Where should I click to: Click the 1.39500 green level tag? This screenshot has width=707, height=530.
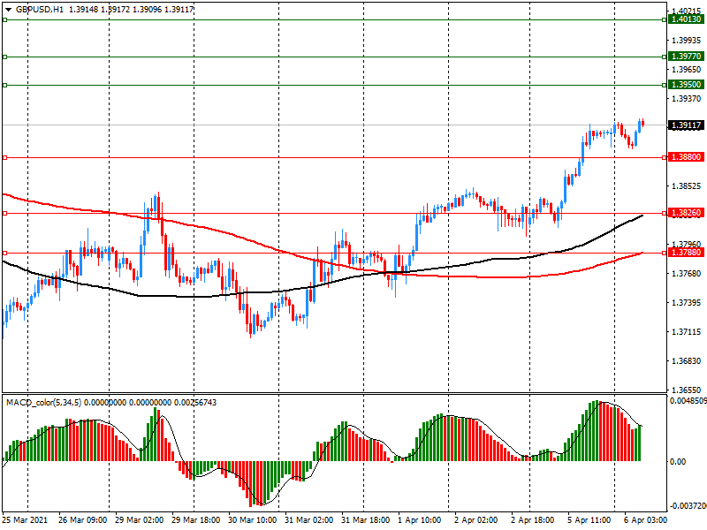tap(686, 85)
